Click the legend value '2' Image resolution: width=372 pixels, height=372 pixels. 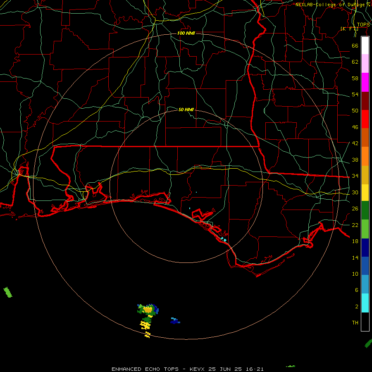point(356,307)
